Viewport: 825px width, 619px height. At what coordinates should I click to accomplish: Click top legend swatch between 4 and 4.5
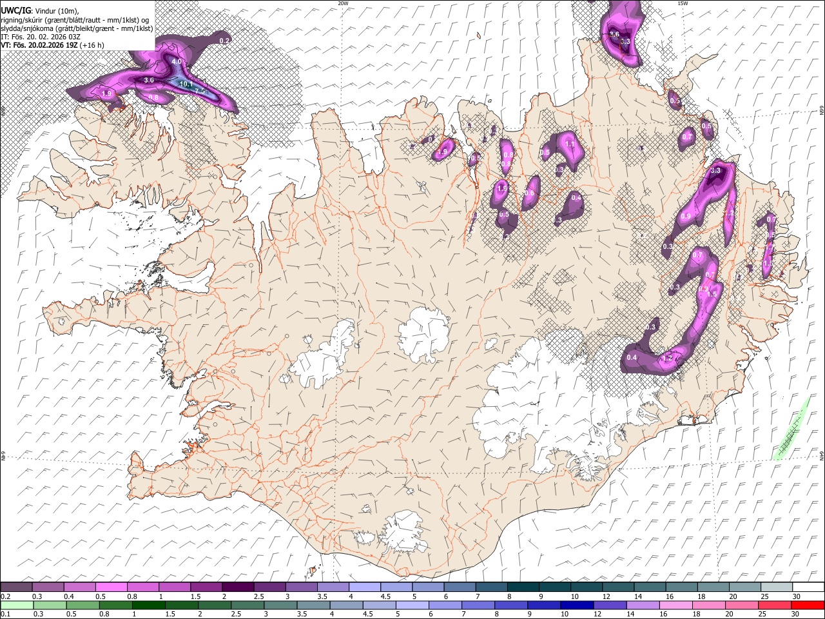[365, 587]
